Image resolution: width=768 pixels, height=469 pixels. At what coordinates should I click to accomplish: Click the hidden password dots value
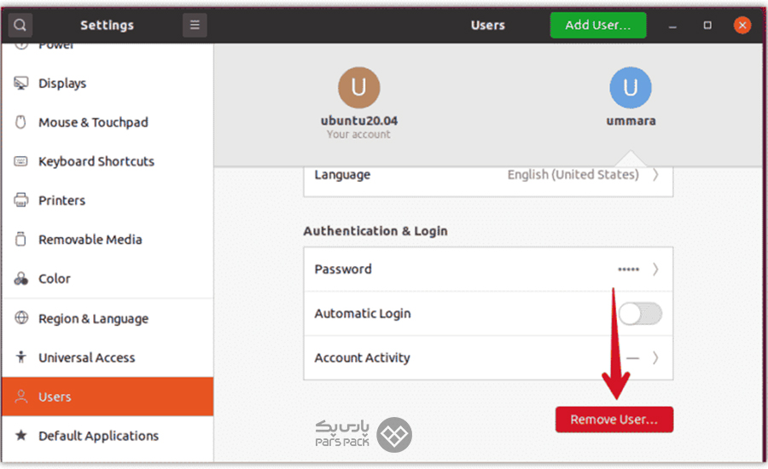pos(628,269)
